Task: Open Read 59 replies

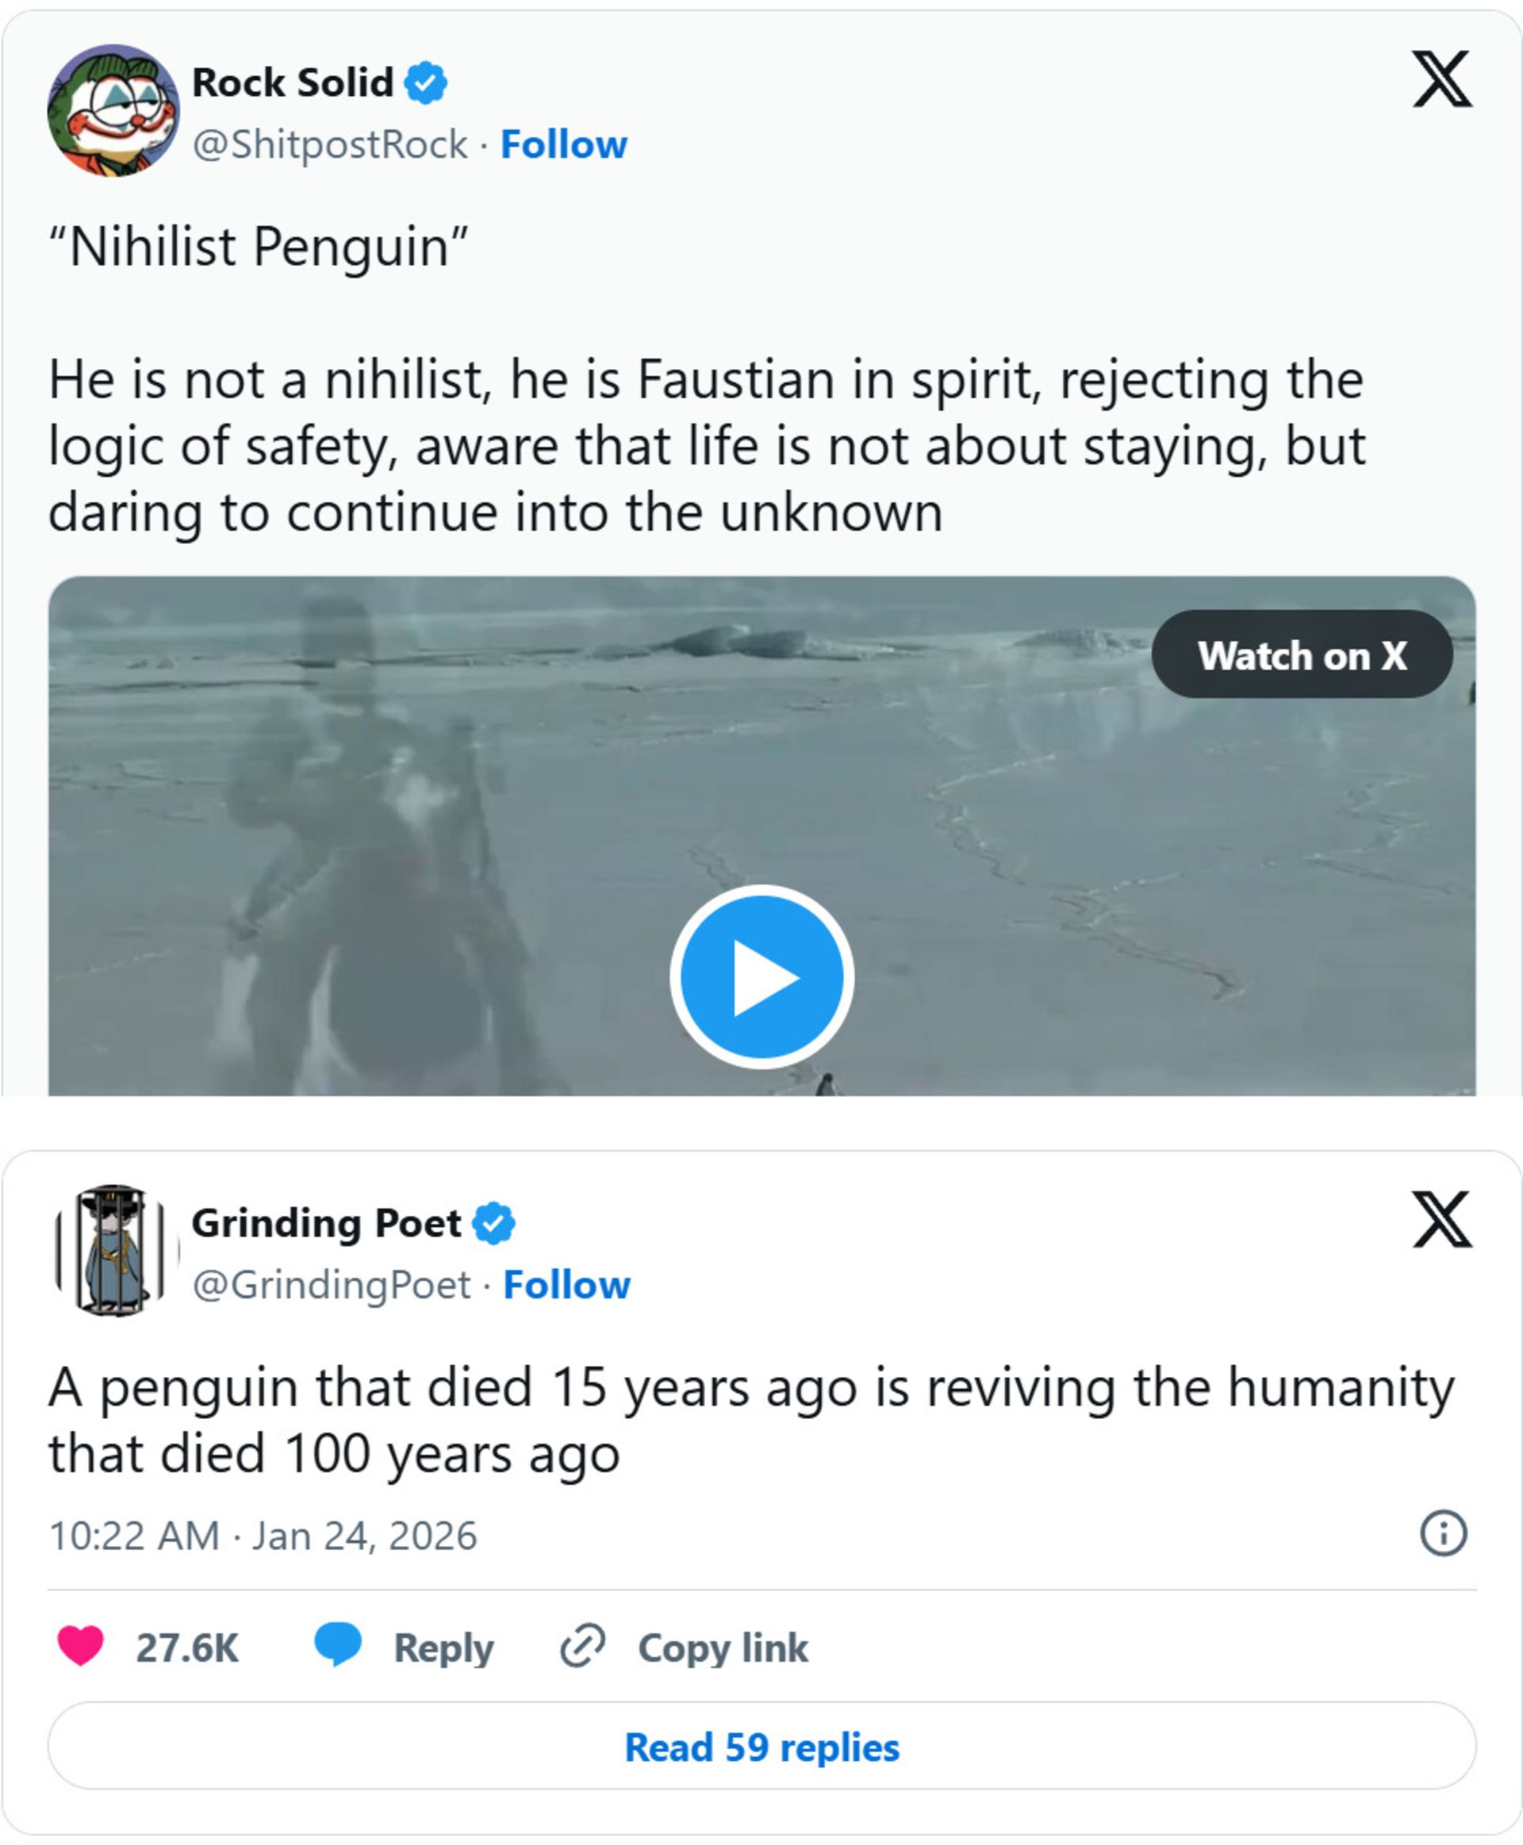Action: (761, 1747)
